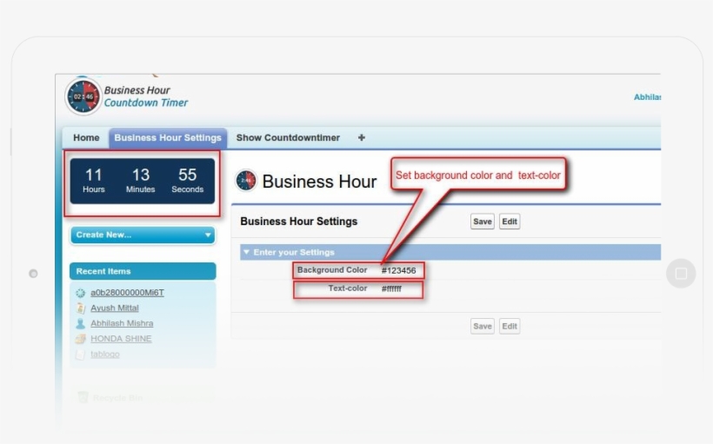
Task: Open the Abhilash user menu at top right
Action: [647, 97]
